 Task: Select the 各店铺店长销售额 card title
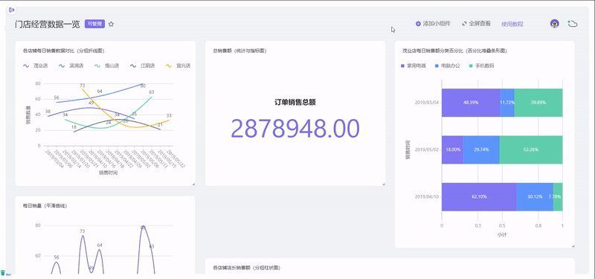point(247,268)
